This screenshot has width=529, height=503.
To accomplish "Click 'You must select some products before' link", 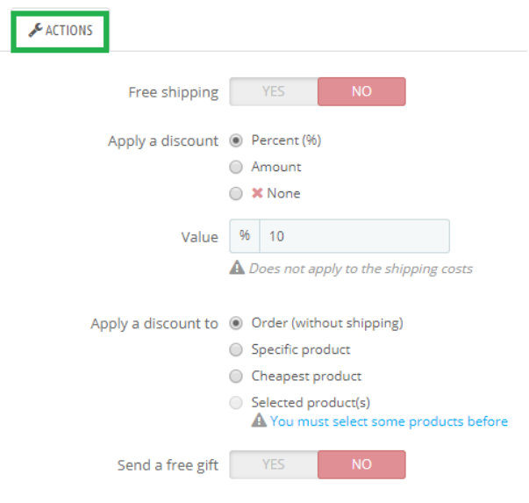I will click(x=389, y=421).
